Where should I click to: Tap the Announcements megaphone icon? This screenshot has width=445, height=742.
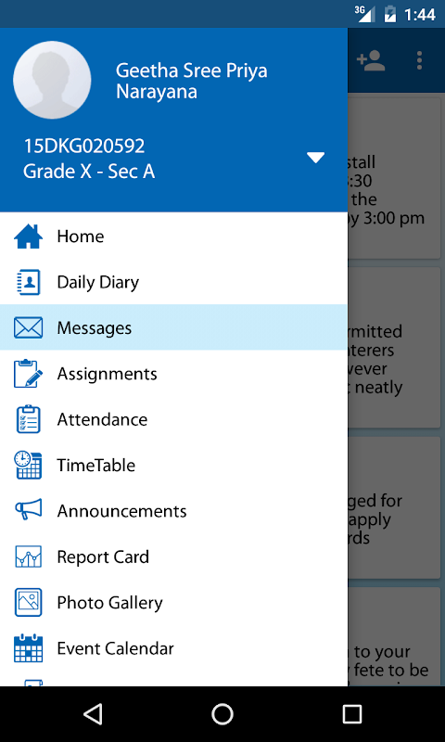(x=29, y=511)
